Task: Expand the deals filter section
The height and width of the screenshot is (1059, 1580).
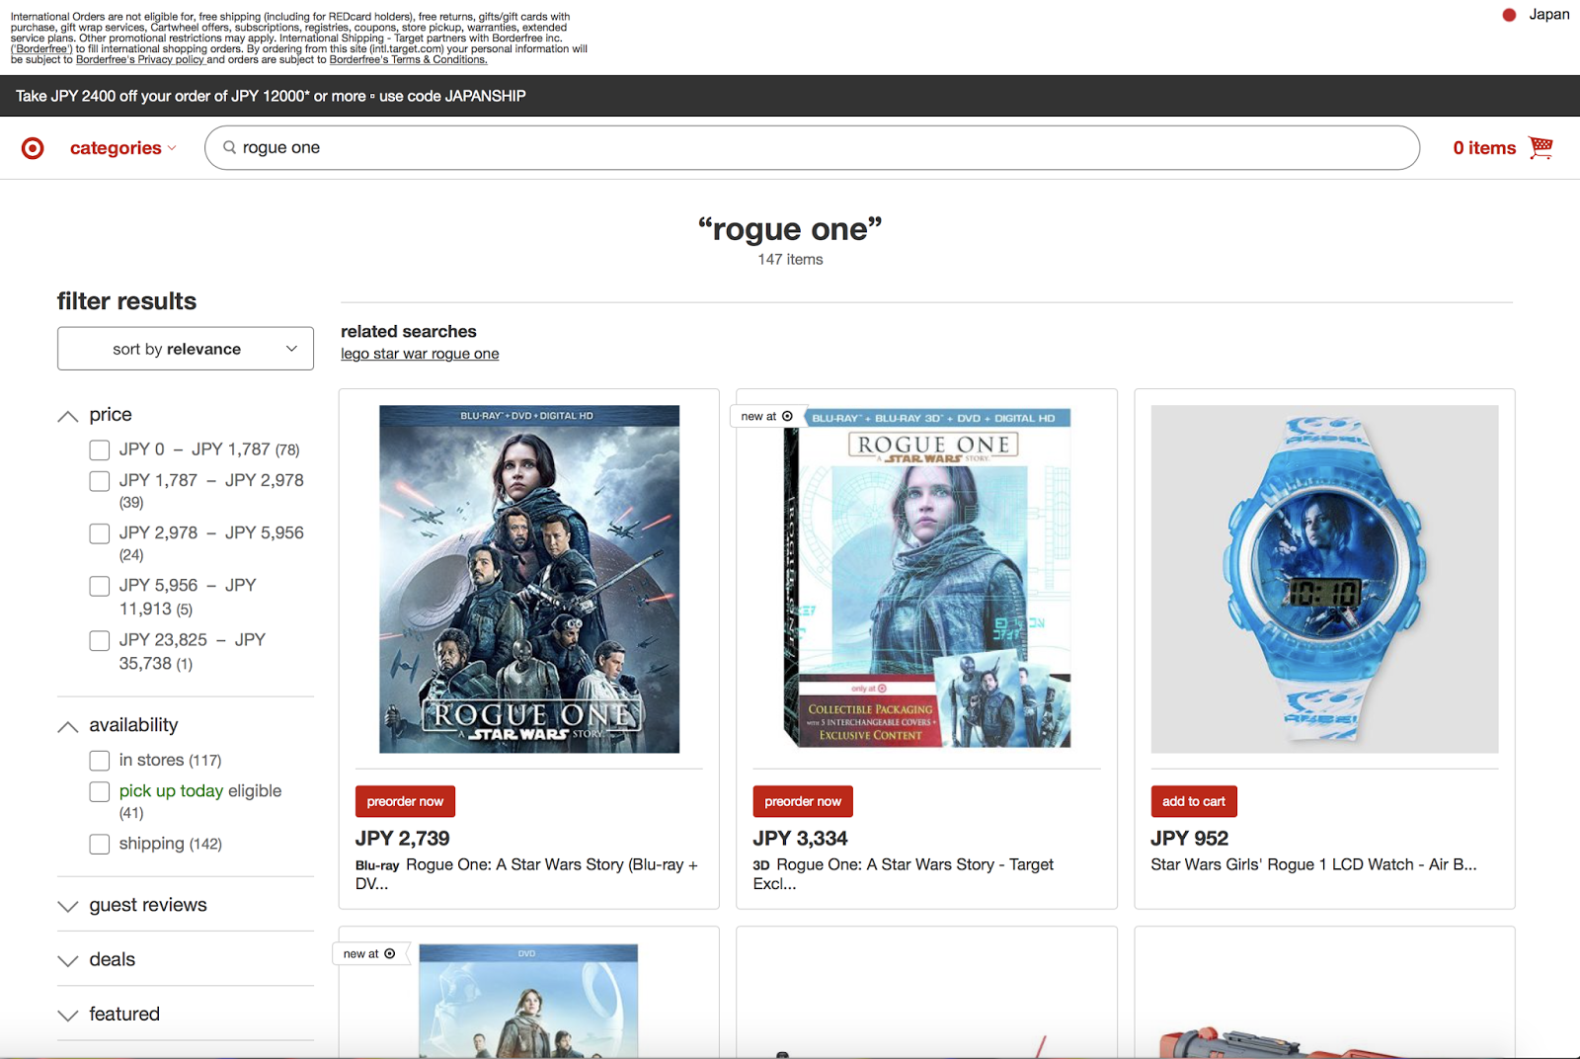Action: (68, 960)
